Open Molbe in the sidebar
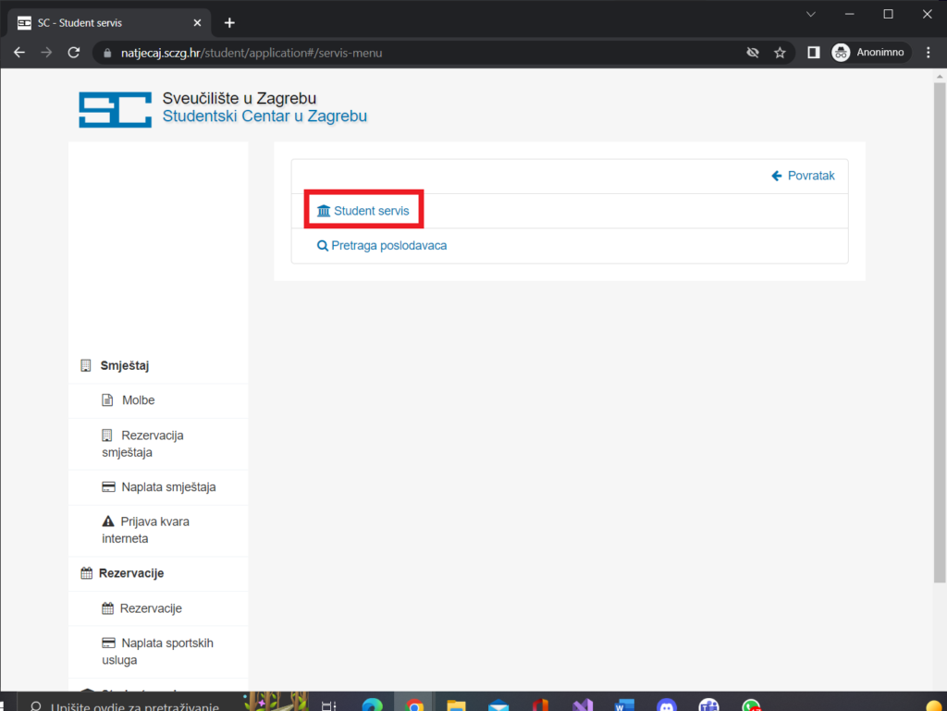 point(138,400)
